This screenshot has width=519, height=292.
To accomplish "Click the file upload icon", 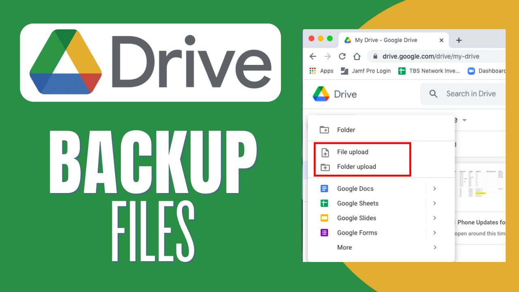I will (x=325, y=152).
